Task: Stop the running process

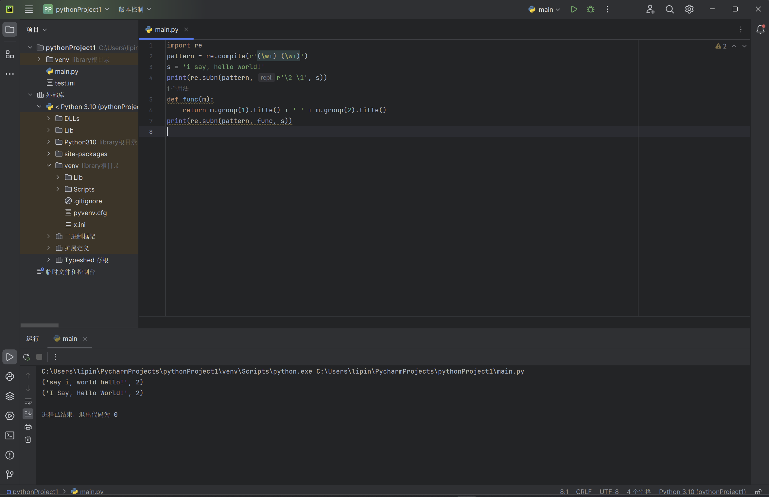Action: tap(39, 357)
